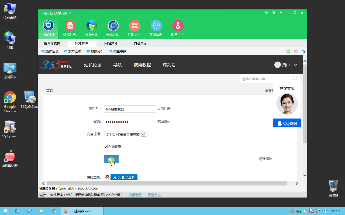Click the password input field
Image resolution: width=345 pixels, height=215 pixels.
pos(130,121)
